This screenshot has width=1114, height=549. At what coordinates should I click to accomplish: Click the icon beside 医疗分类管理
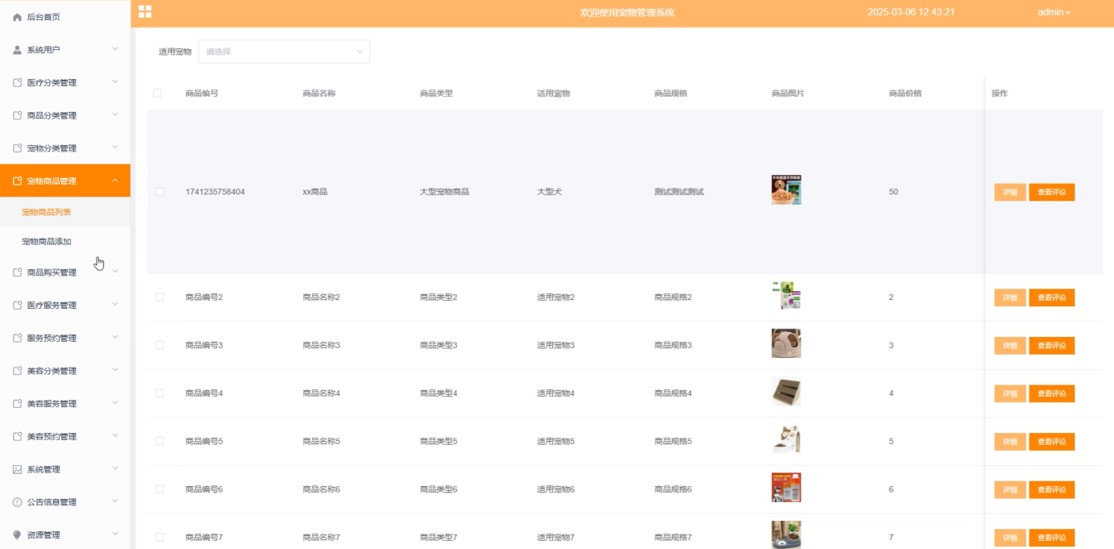tap(17, 83)
